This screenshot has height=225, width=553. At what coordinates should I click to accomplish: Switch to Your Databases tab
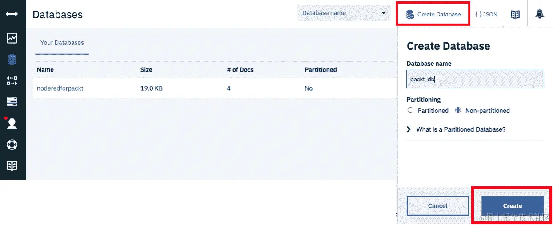[62, 43]
